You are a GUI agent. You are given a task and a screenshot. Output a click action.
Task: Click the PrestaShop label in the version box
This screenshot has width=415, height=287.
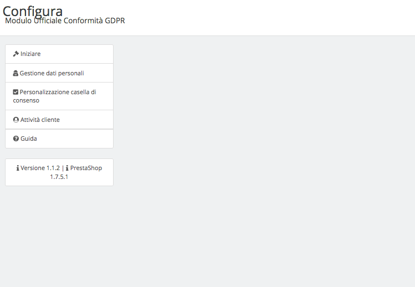[86, 168]
